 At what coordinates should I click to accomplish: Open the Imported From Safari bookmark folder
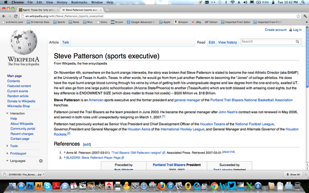pyautogui.click(x=235, y=22)
